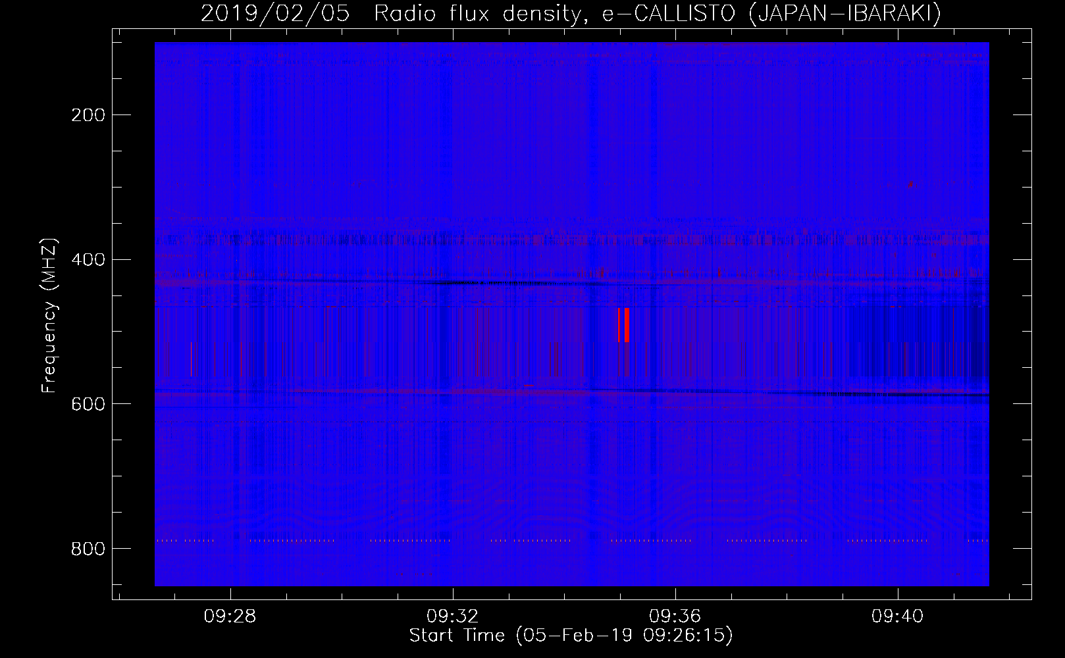Click the plot title 'Radio flux density, e-CALLISTO (JAPAN-IBARAKI)'

pyautogui.click(x=657, y=14)
